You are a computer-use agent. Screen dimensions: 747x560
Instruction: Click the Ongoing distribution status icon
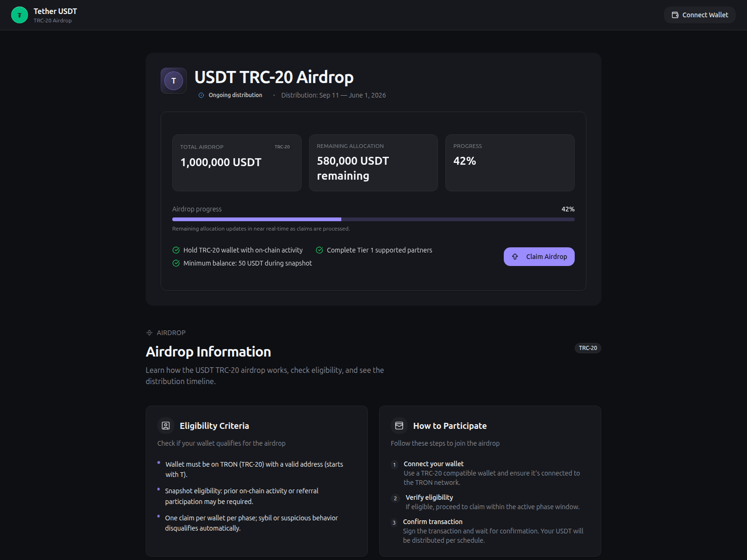tap(201, 95)
